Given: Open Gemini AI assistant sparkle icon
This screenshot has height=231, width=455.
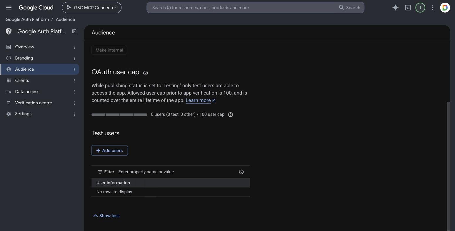Looking at the screenshot, I should 395,8.
